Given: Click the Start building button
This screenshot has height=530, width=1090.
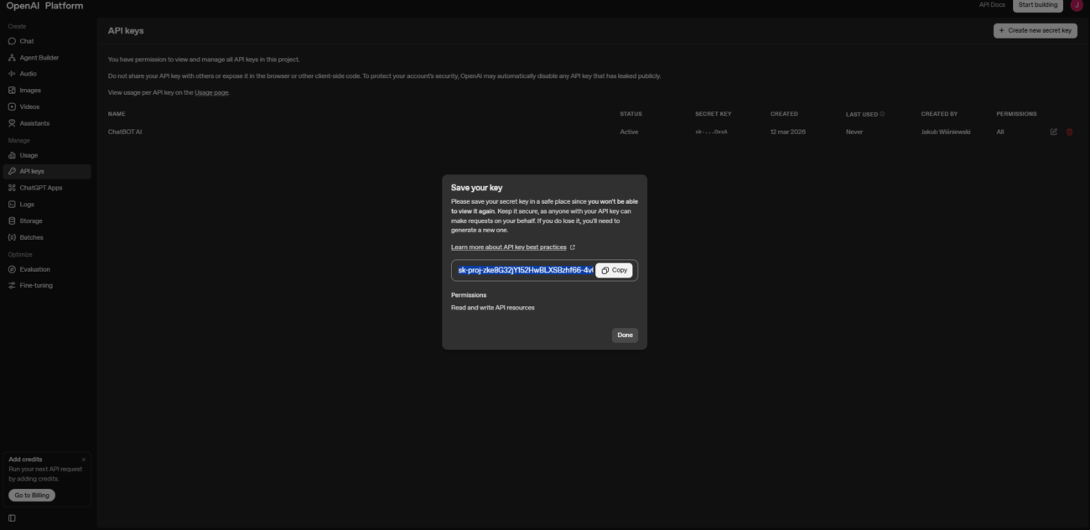Looking at the screenshot, I should pos(1038,5).
